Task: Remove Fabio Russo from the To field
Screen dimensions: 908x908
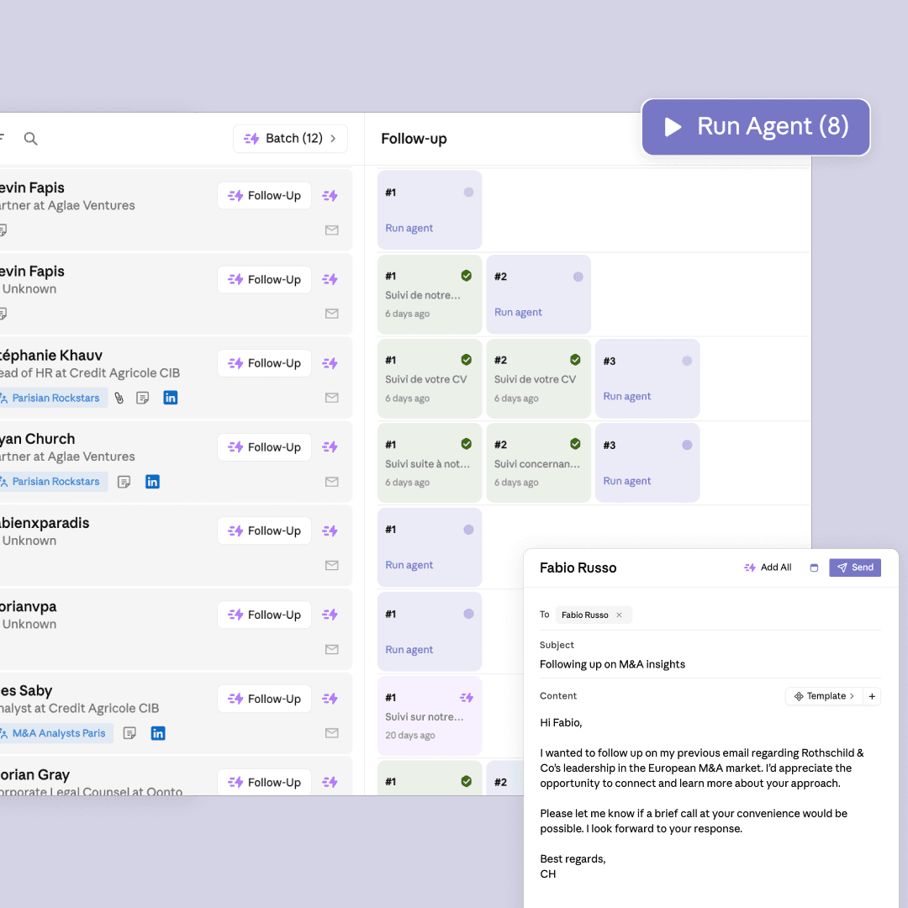Action: 619,615
